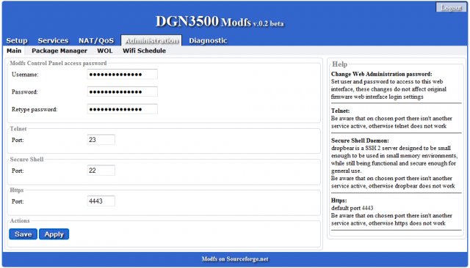The image size is (470, 268).
Task: Focus the Retype password field
Action: [123, 109]
